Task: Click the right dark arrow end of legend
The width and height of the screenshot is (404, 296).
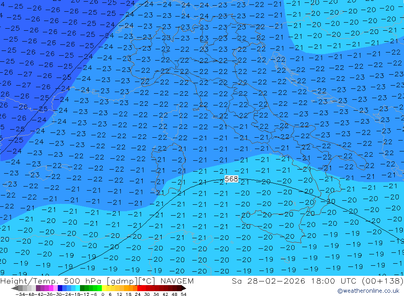Action: [x=184, y=288]
